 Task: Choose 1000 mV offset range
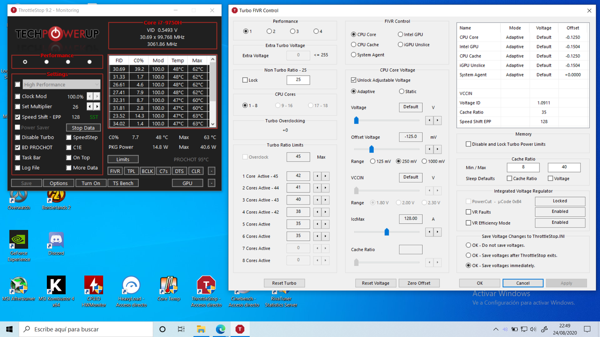pos(424,161)
